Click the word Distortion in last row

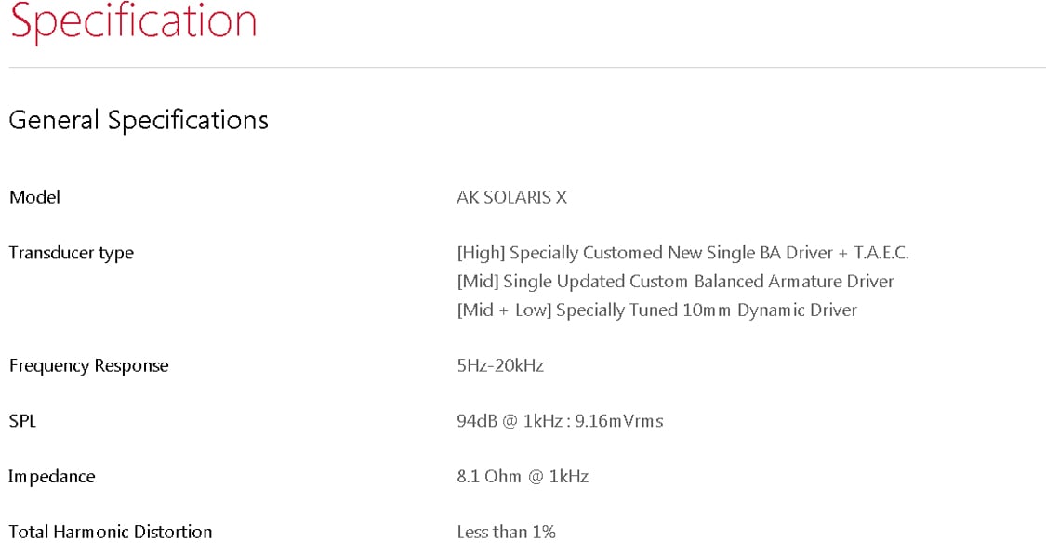pos(174,532)
